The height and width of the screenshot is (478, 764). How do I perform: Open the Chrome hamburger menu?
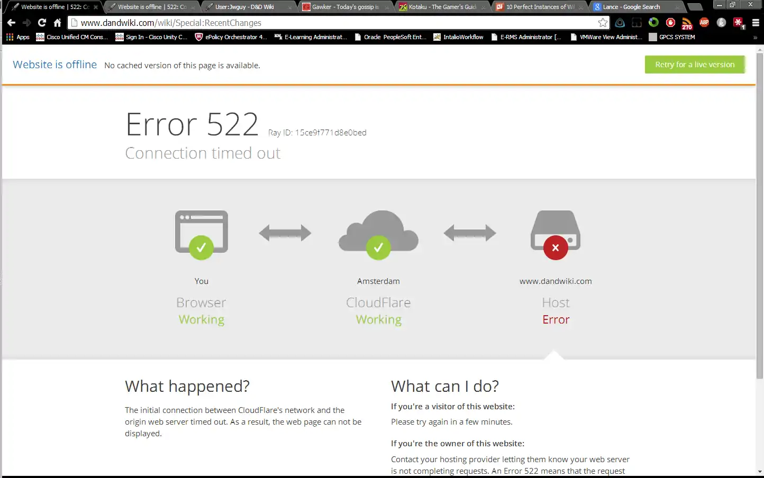[x=756, y=23]
